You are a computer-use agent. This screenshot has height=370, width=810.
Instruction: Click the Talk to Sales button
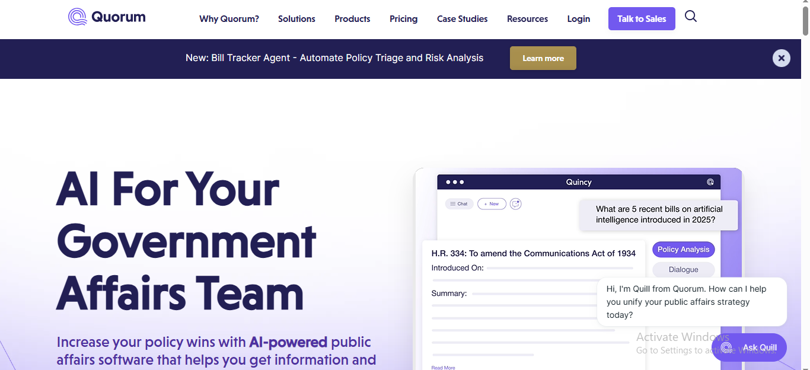coord(642,19)
